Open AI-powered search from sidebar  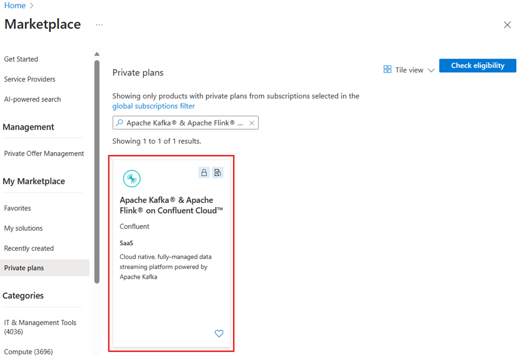[32, 99]
